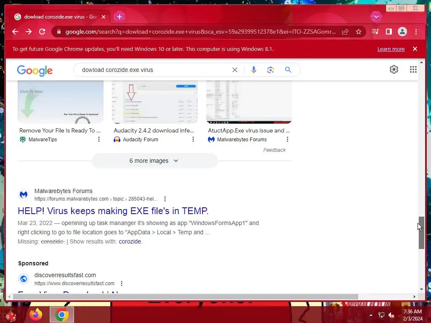Open the Audacity 2.4.2 download image thumbnail

pyautogui.click(x=155, y=102)
